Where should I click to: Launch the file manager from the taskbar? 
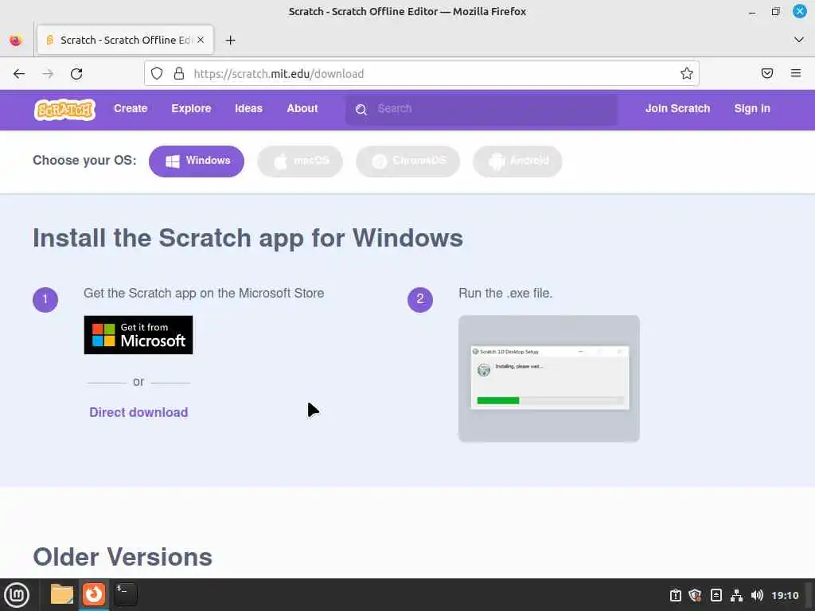[62, 594]
